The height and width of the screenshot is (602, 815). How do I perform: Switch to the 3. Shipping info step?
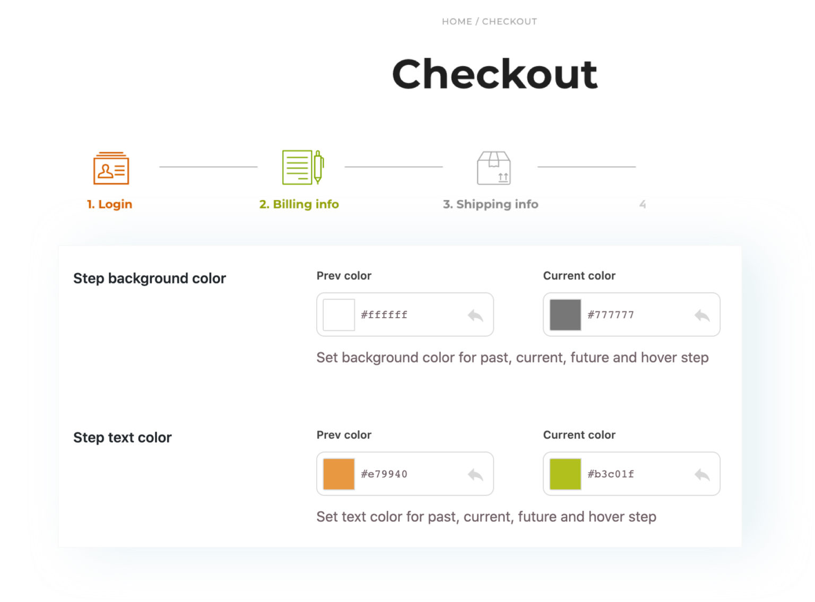pyautogui.click(x=491, y=204)
